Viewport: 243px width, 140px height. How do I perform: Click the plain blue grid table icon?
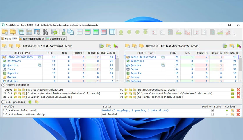(x=112, y=32)
